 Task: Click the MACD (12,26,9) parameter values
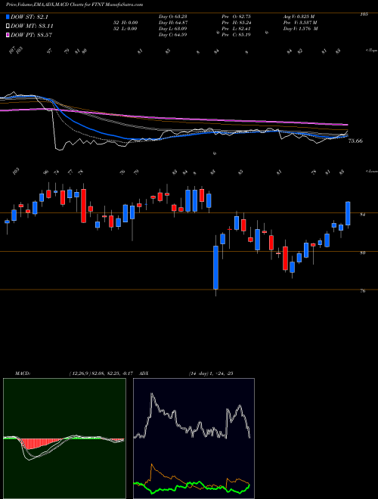(103, 373)
